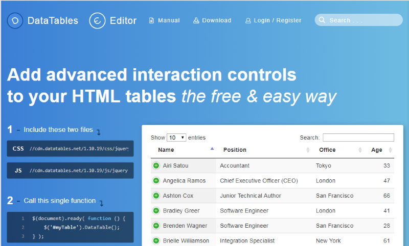
Task: Click the name Airi Satou
Action: [175, 166]
